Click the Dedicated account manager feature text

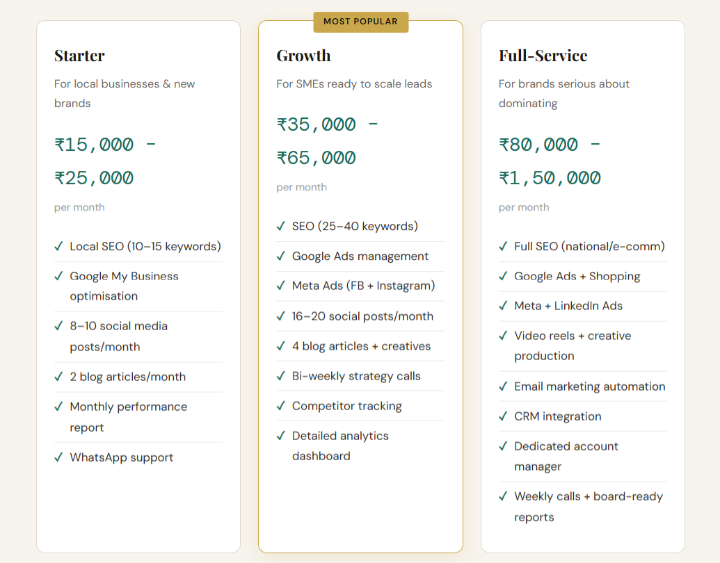click(x=566, y=456)
